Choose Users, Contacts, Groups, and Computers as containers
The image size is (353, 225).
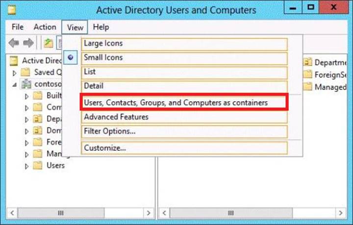tap(176, 103)
